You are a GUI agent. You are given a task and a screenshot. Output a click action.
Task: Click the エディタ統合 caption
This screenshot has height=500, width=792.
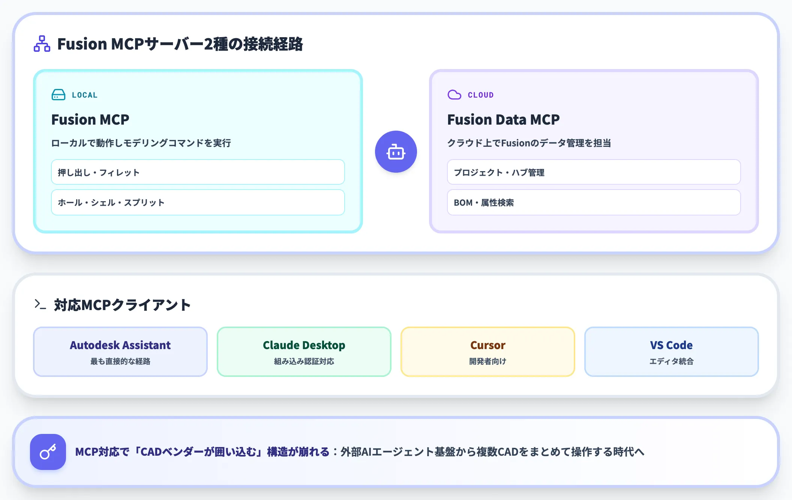(x=672, y=361)
